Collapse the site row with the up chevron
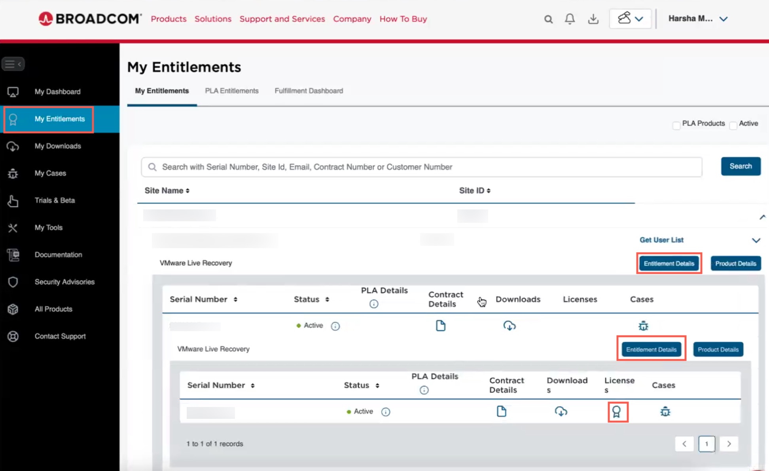 tap(762, 217)
